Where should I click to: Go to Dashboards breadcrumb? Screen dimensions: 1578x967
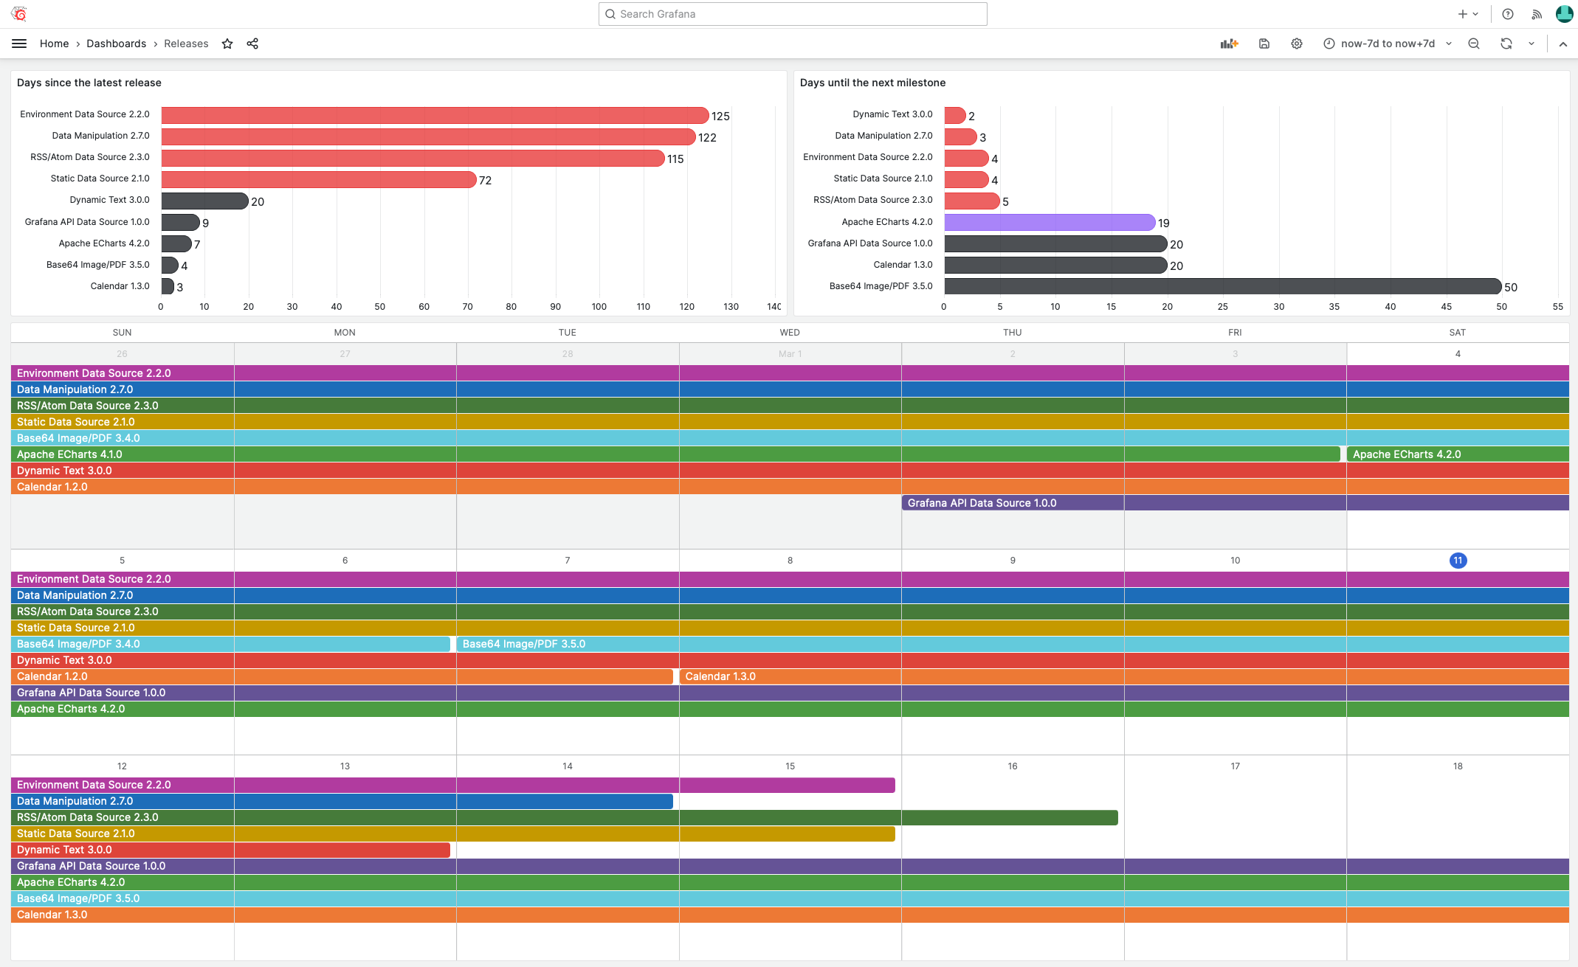pos(116,44)
